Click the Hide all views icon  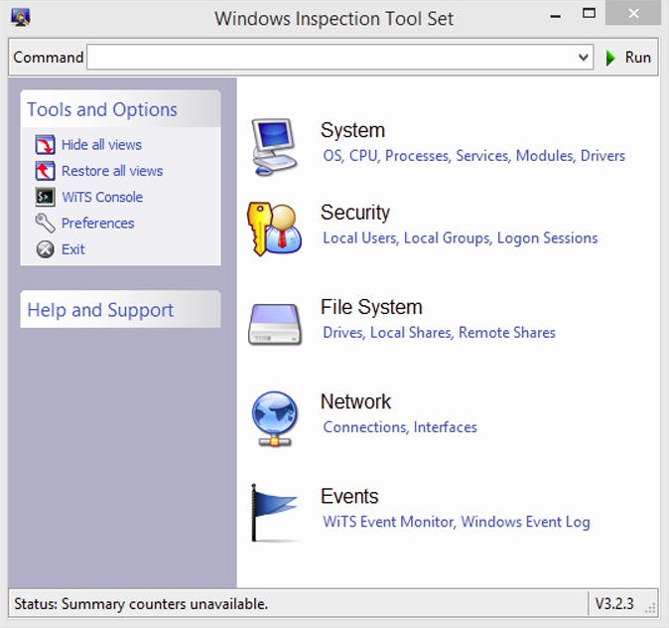(45, 144)
